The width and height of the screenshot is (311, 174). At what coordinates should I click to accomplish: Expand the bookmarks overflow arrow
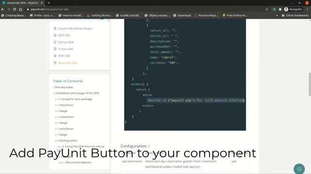click(277, 15)
